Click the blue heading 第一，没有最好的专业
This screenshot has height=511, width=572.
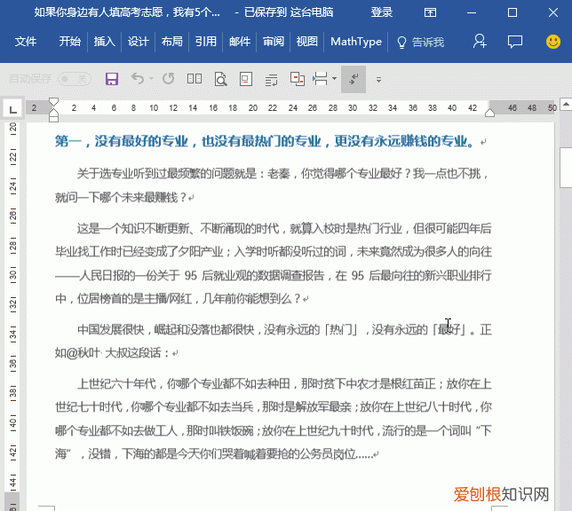(x=265, y=141)
